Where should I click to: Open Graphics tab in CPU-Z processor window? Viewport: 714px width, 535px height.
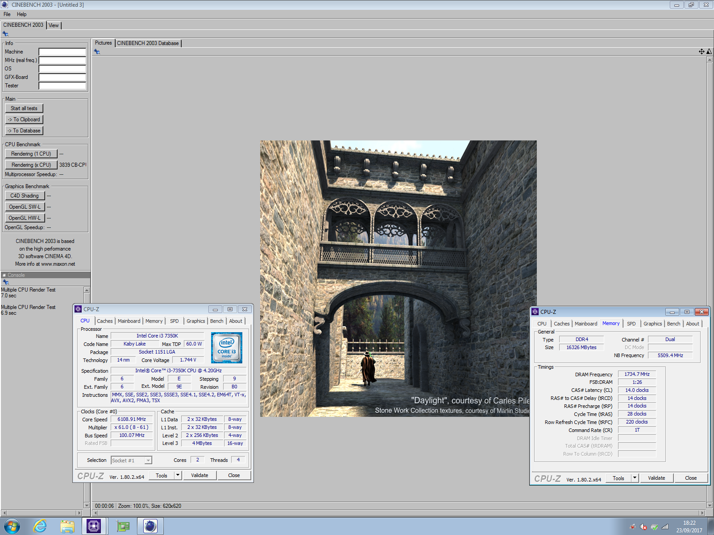point(196,321)
